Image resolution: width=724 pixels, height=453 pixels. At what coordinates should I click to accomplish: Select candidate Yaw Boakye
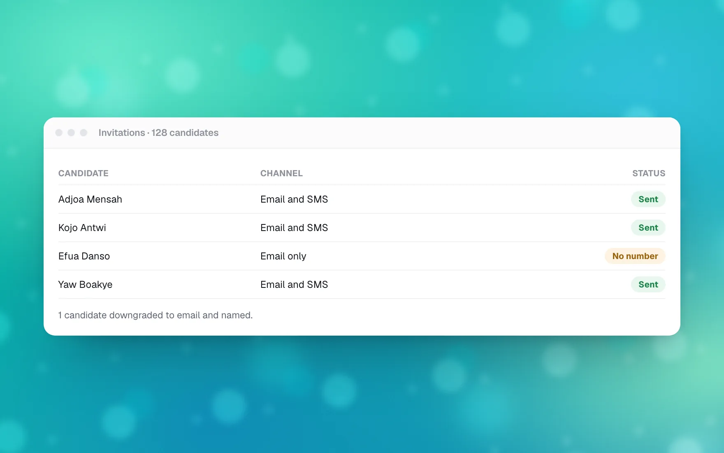tap(85, 285)
